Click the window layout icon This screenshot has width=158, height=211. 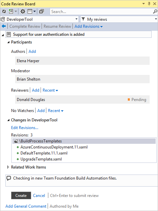point(30,11)
